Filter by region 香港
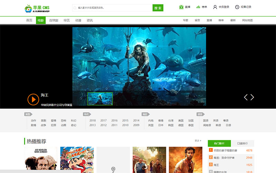 [x=161, y=120]
